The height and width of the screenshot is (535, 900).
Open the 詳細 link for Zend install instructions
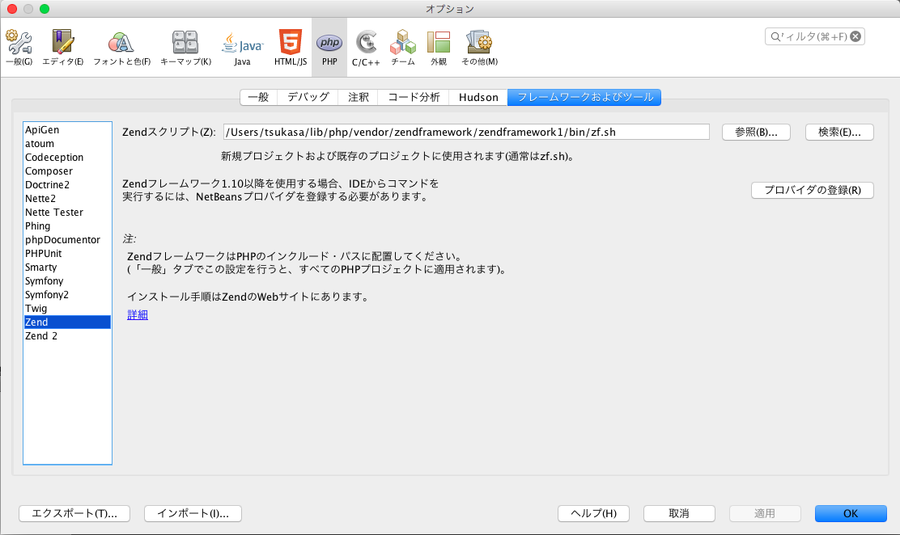click(137, 314)
